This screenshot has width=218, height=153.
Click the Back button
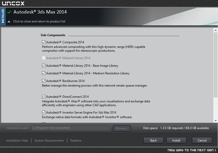(x=153, y=141)
